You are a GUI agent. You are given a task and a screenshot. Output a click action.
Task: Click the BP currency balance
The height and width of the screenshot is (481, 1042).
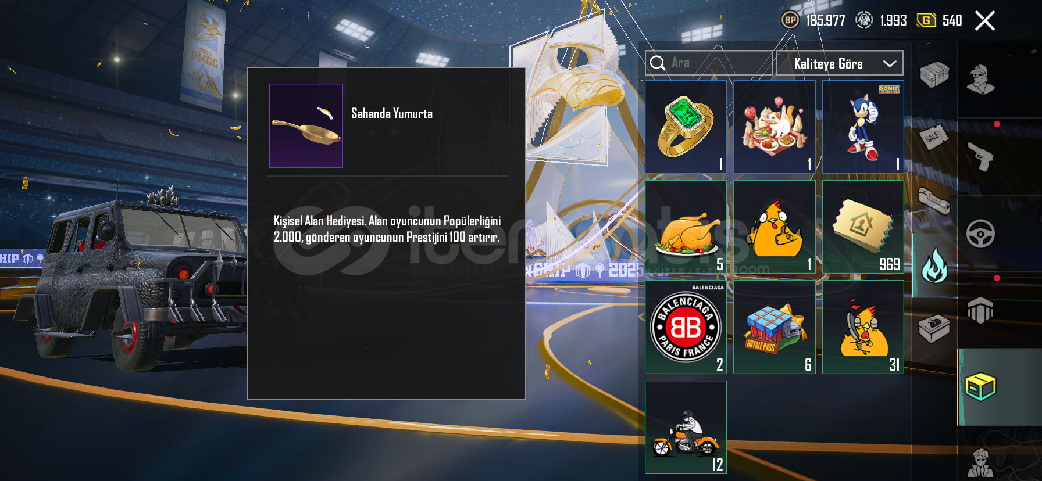click(813, 20)
